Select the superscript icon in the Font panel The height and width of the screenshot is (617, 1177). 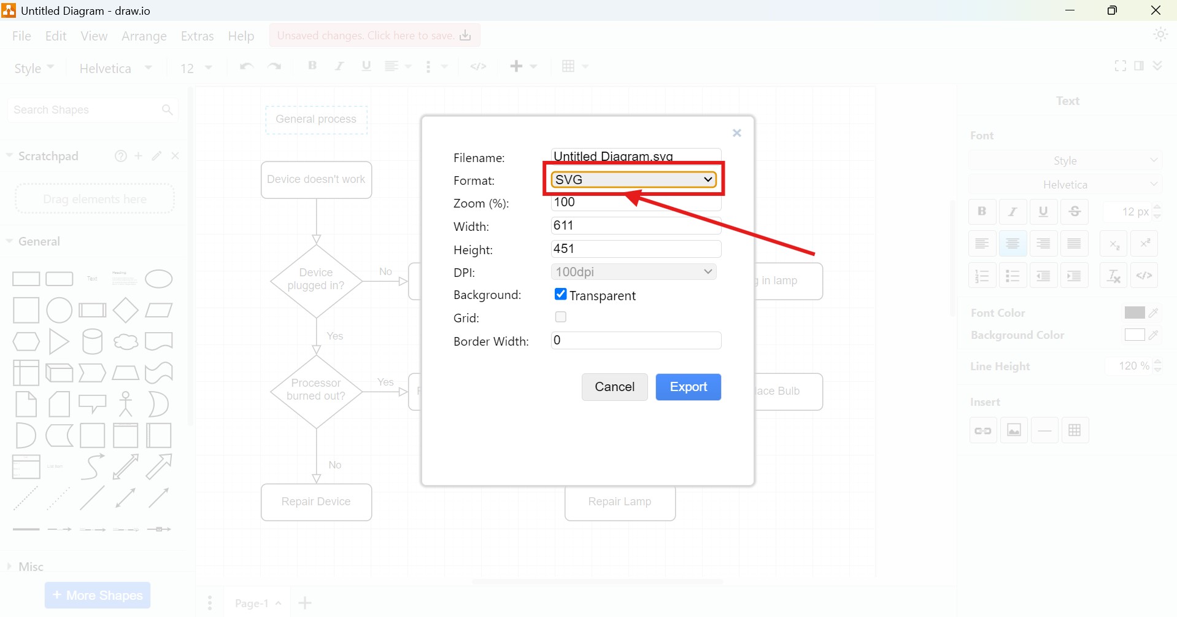[1144, 243]
